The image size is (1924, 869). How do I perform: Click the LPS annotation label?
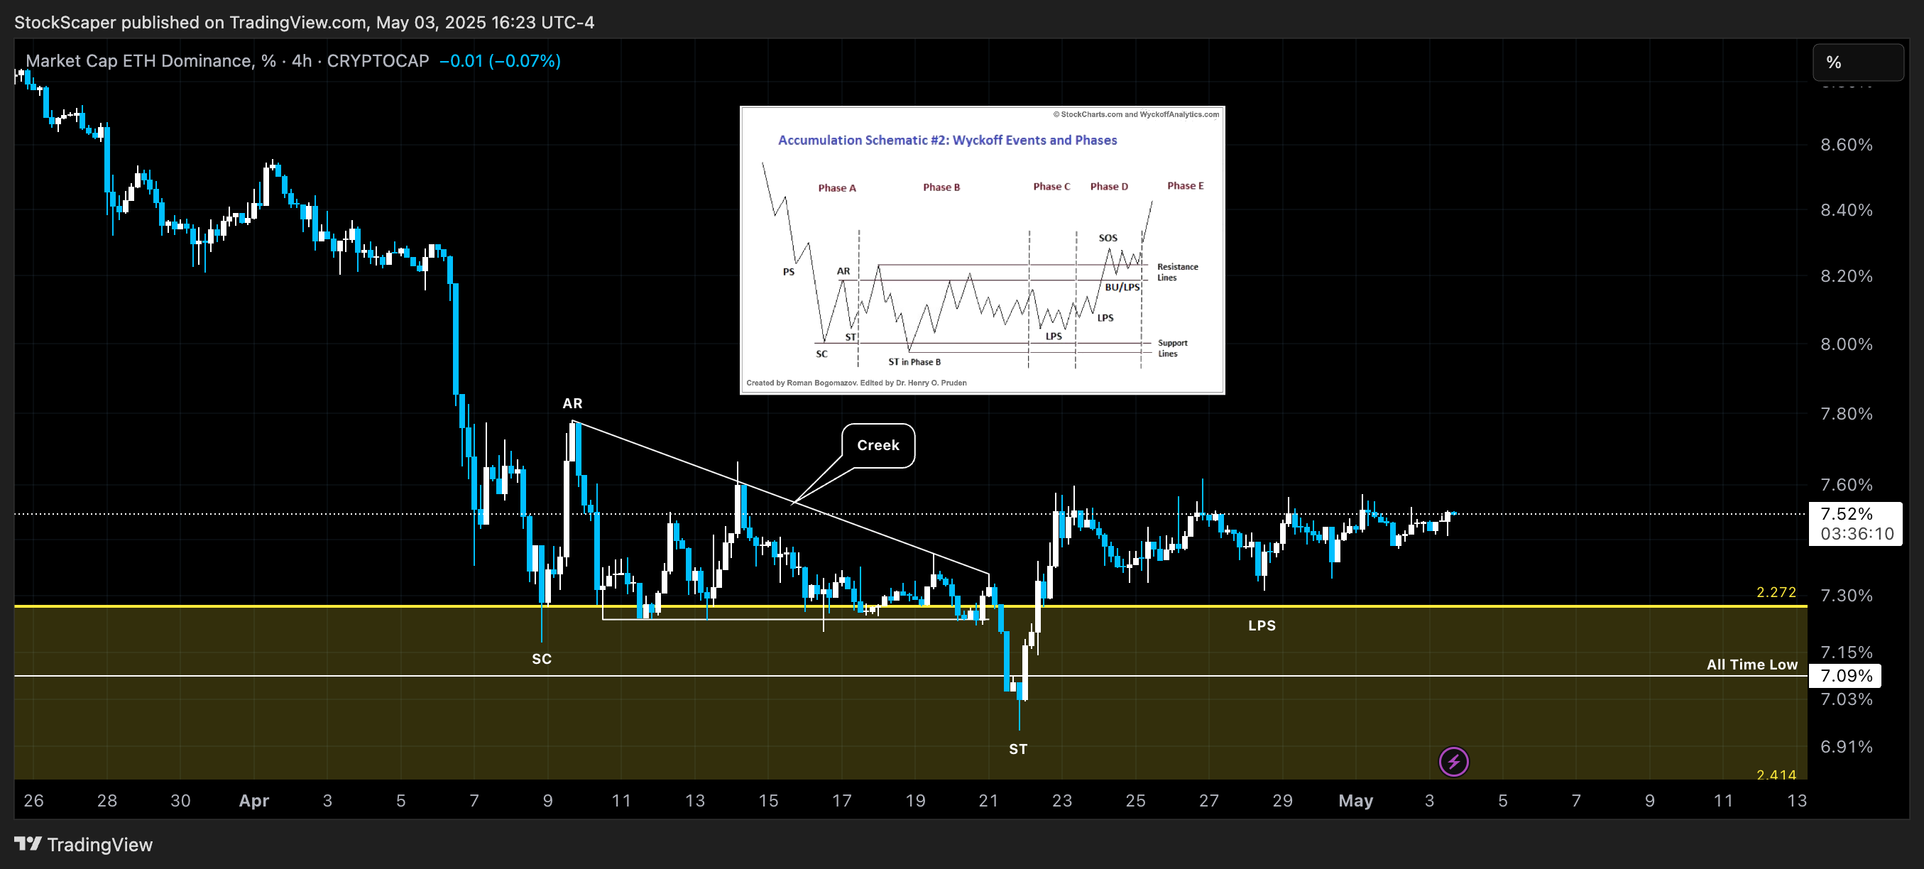(x=1262, y=625)
